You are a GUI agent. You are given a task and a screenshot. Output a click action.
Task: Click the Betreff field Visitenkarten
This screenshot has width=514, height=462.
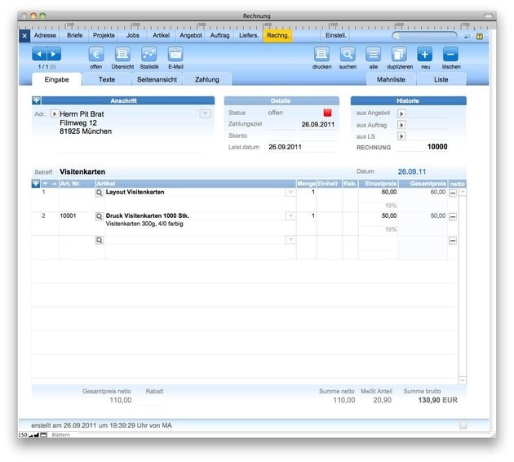point(82,171)
